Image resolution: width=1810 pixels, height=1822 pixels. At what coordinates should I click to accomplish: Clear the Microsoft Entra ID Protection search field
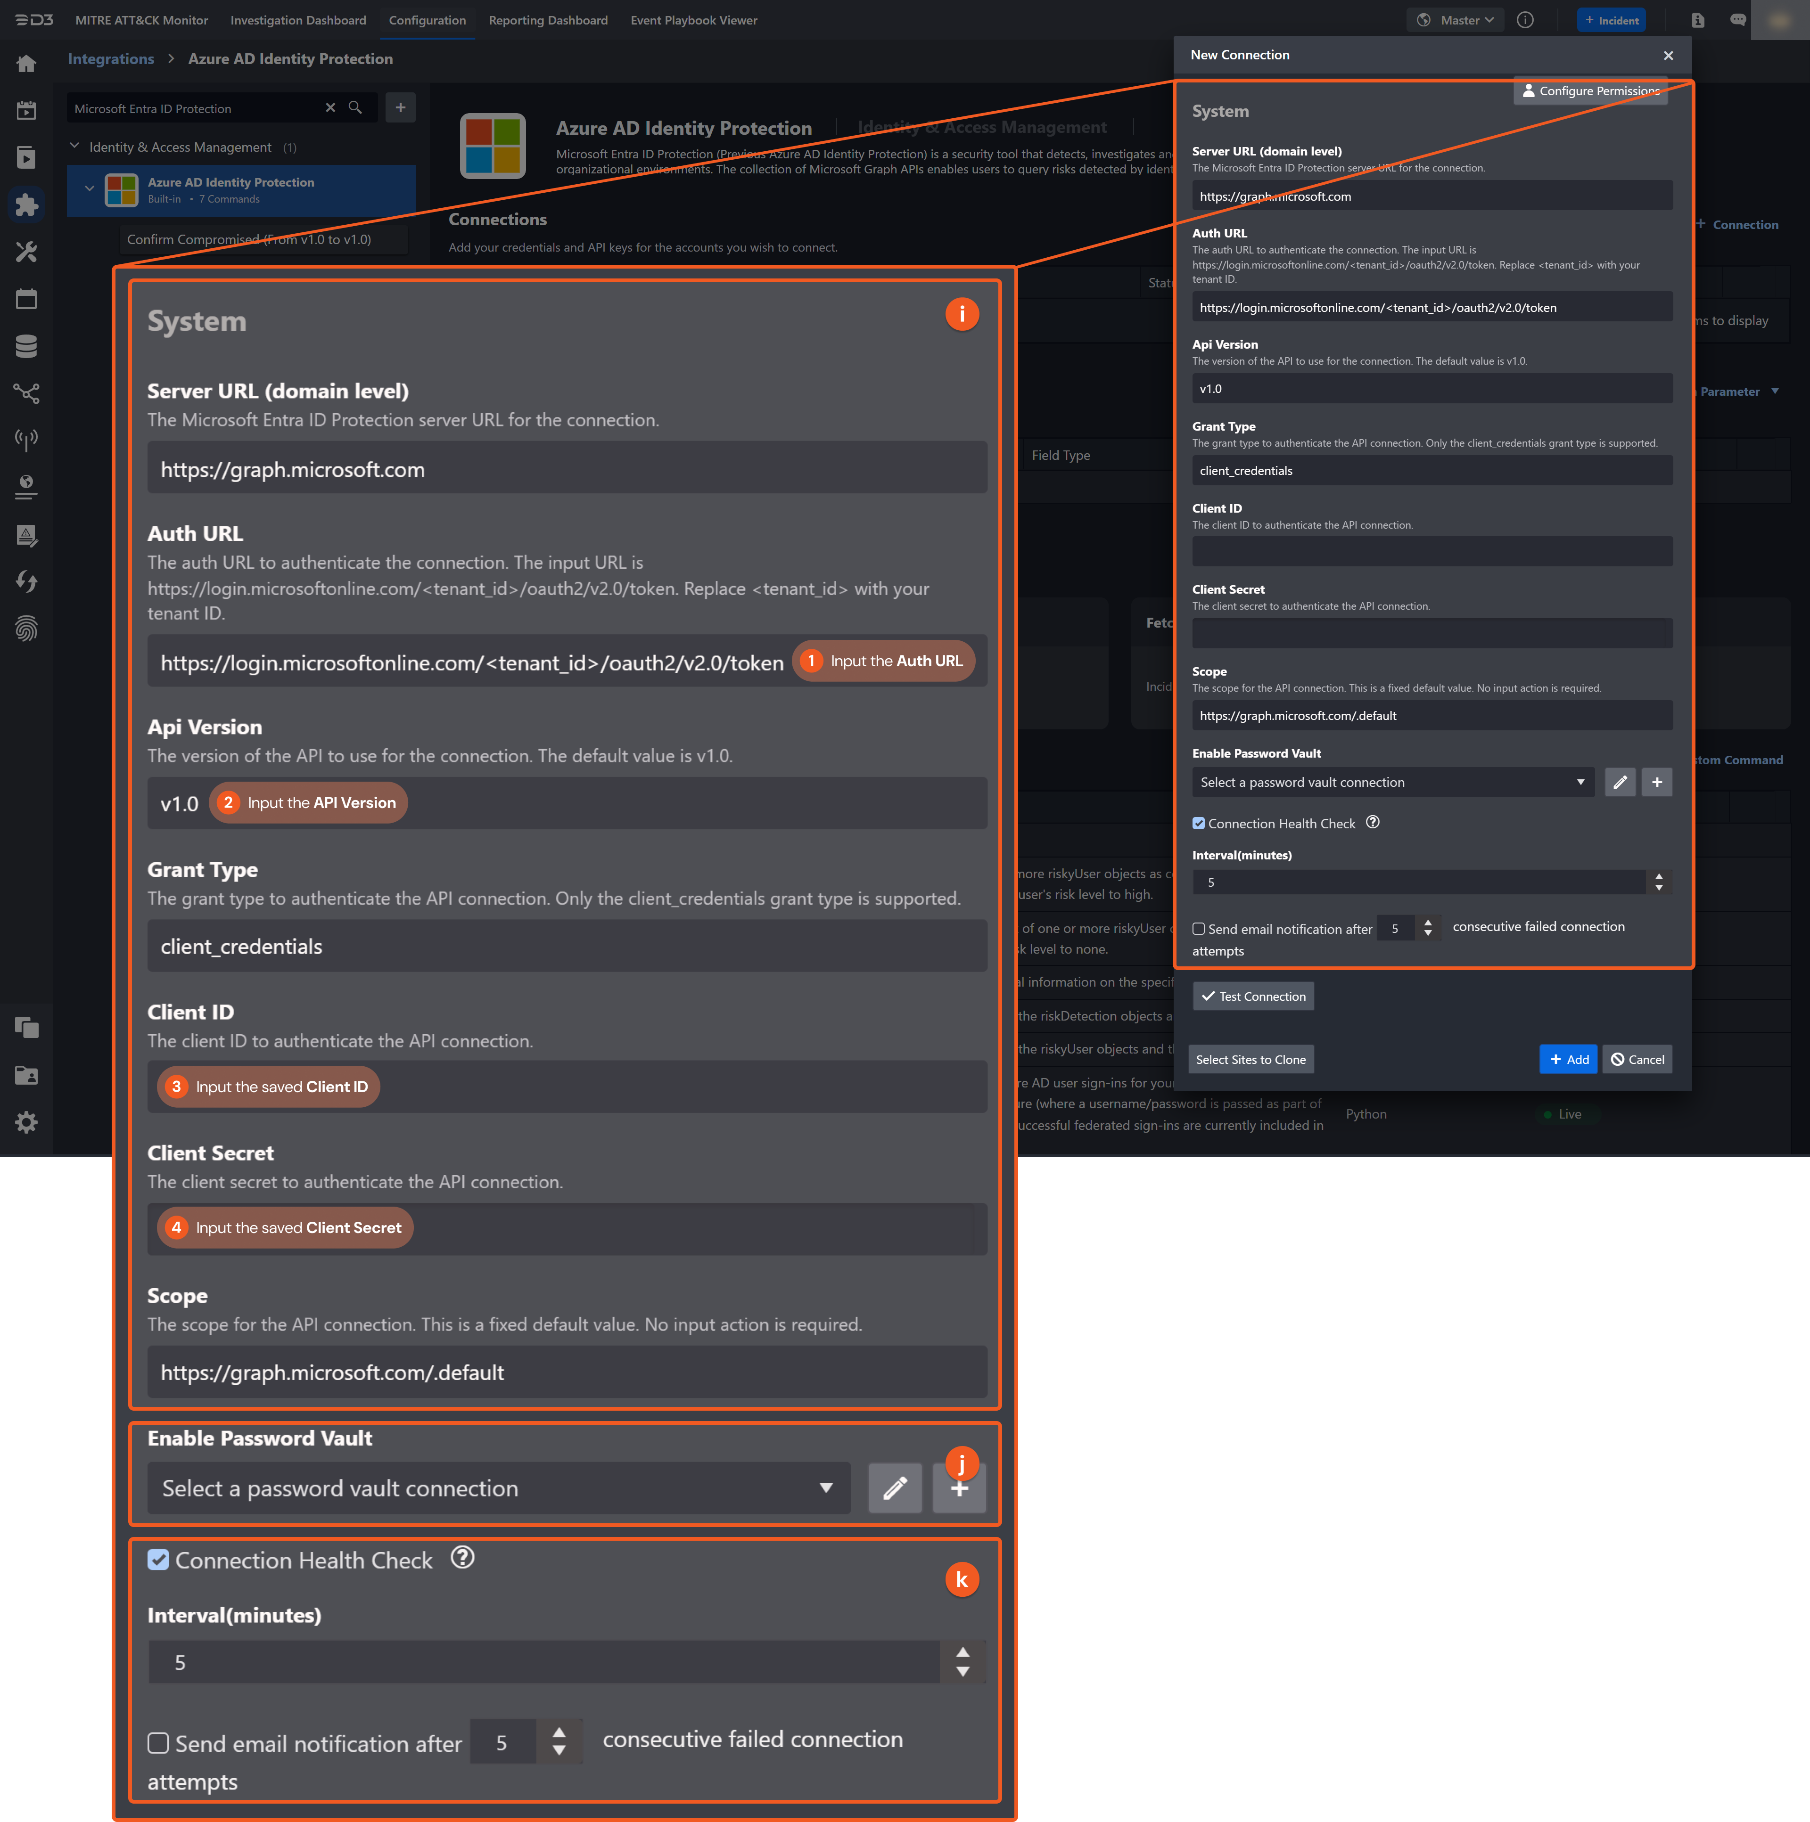[x=331, y=107]
